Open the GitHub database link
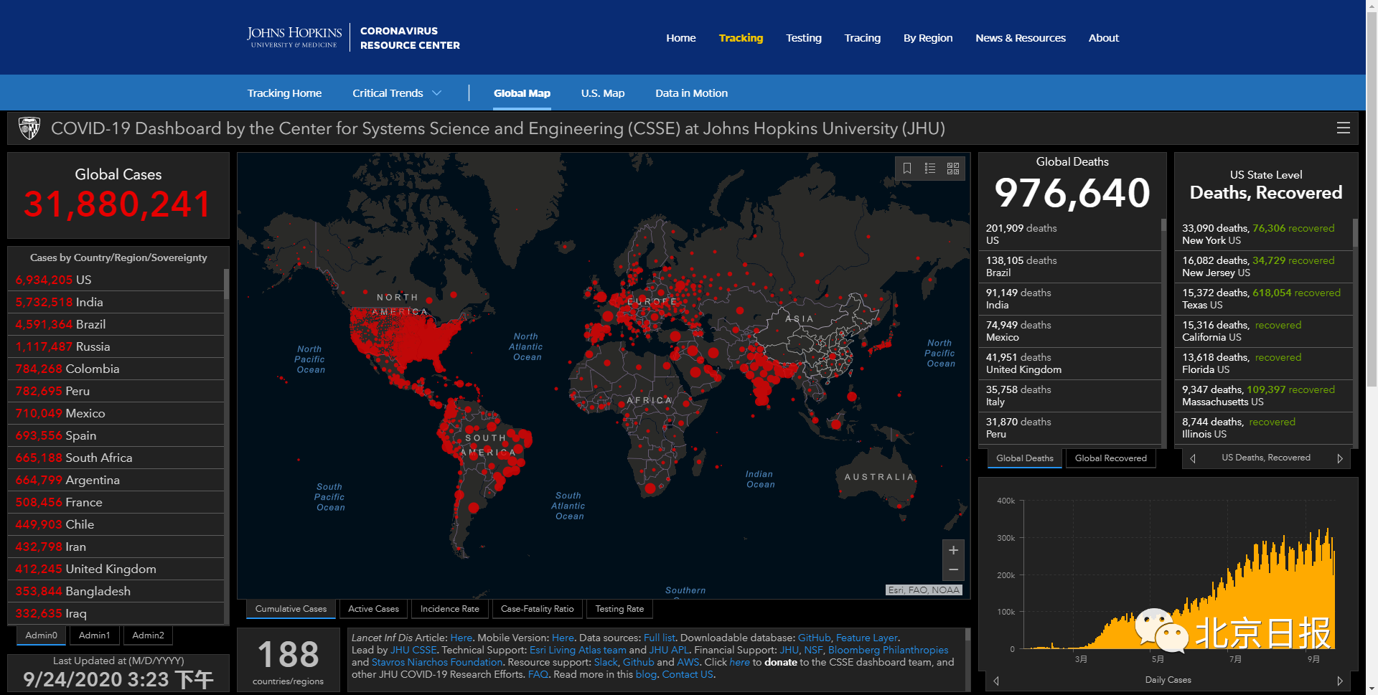This screenshot has height=695, width=1378. click(814, 638)
